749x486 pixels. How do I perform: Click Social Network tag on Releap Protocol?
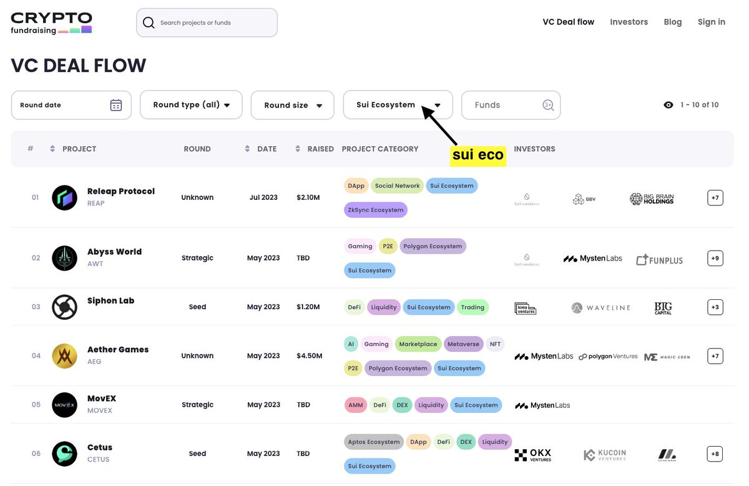coord(397,186)
